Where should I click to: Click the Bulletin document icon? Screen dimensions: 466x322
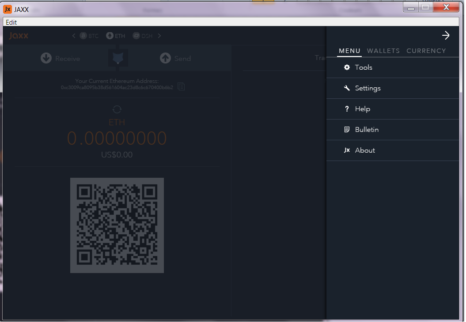[347, 129]
